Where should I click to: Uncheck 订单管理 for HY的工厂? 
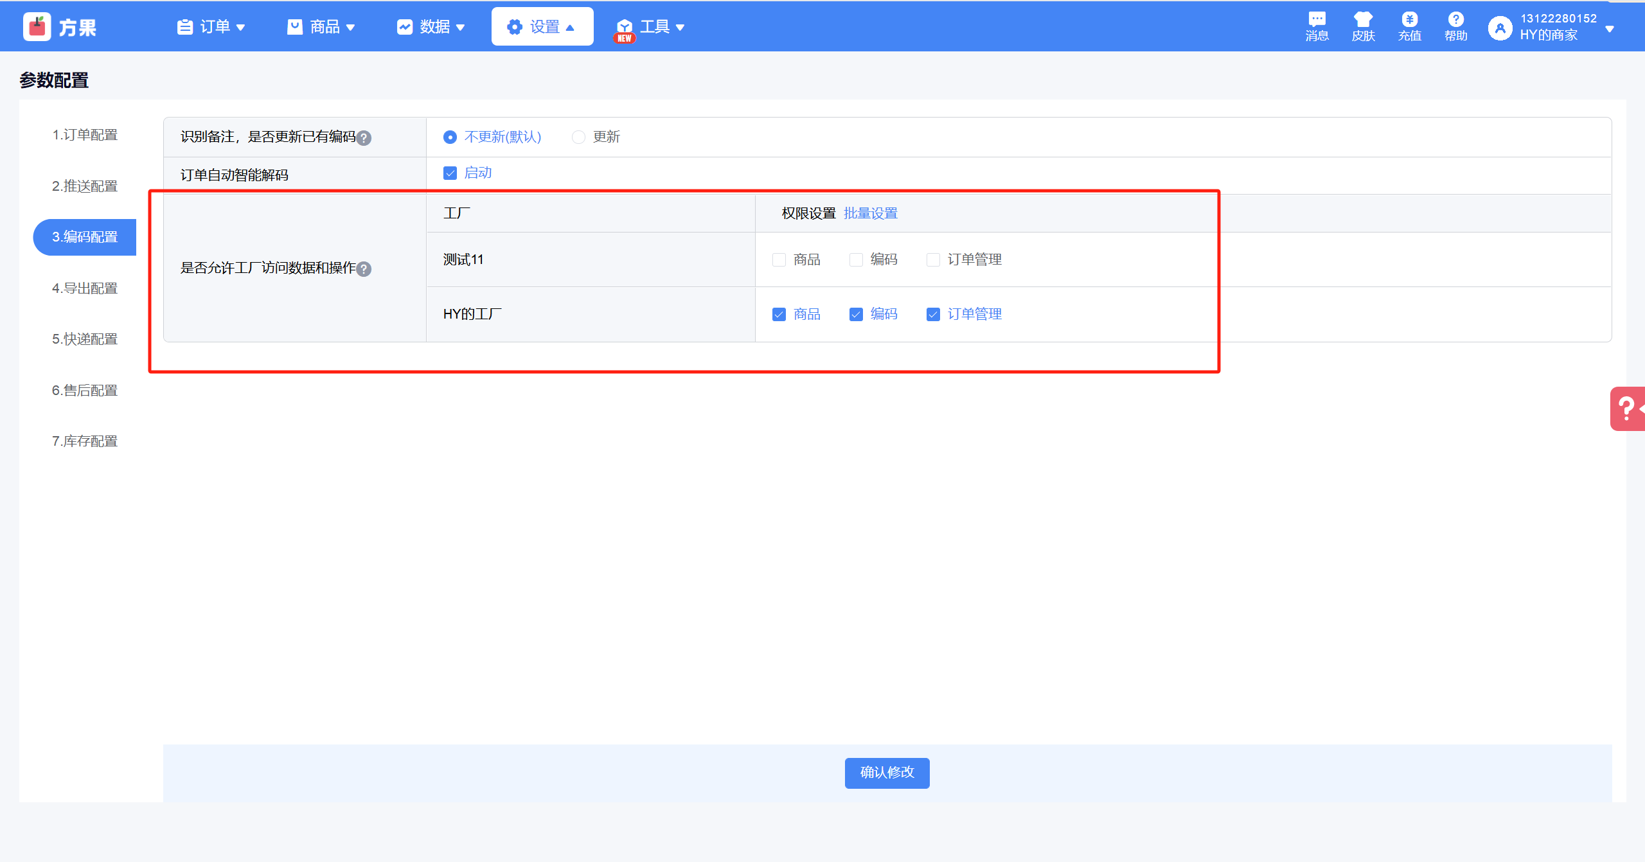(933, 314)
